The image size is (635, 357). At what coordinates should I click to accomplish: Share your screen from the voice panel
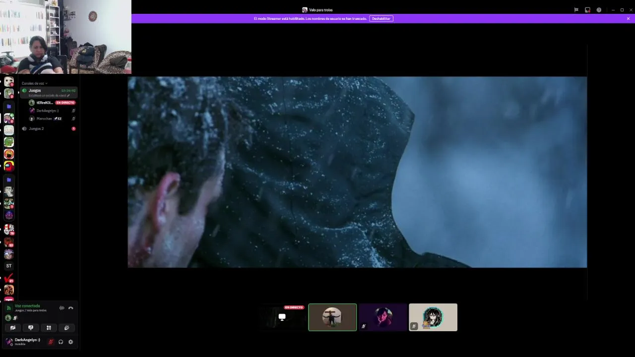point(31,328)
